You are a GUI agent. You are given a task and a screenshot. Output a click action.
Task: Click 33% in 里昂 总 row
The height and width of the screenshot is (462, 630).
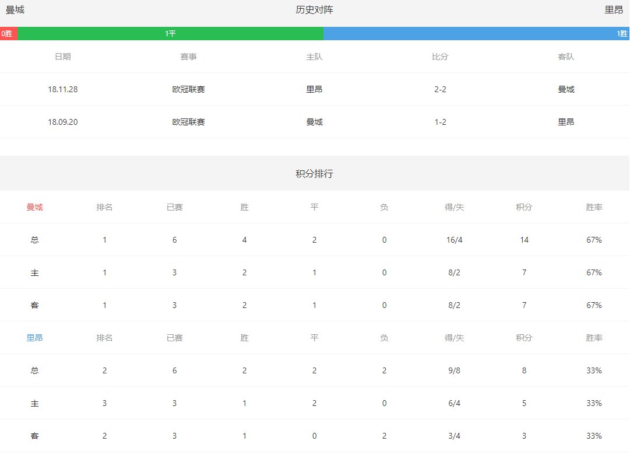594,371
